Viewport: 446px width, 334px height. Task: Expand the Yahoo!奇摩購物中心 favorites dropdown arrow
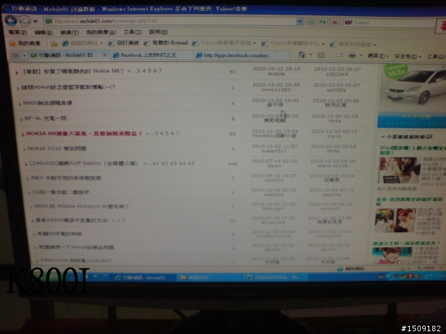coord(323,44)
